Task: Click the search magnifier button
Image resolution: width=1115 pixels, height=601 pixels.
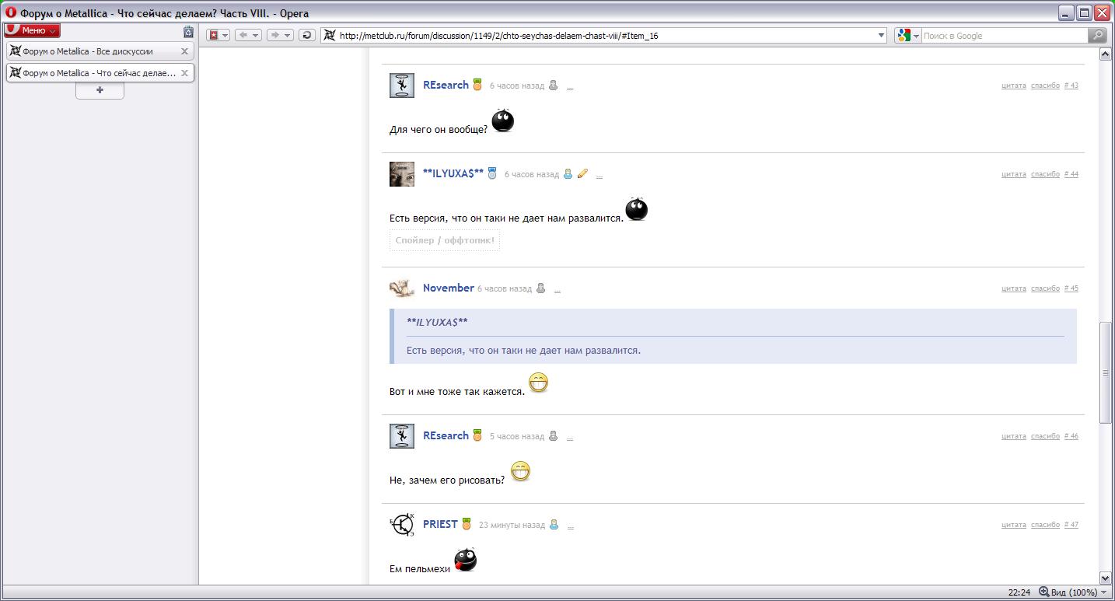Action: coord(1097,35)
